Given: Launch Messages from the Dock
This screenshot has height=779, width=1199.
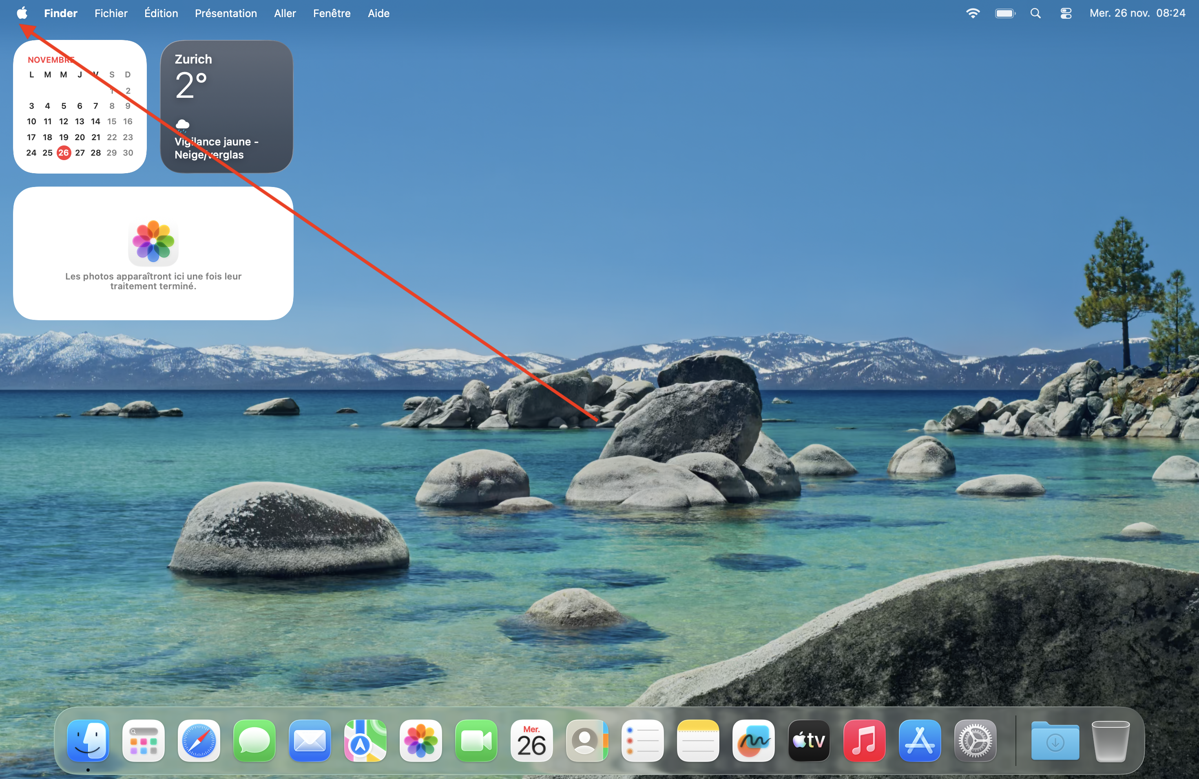Looking at the screenshot, I should pyautogui.click(x=254, y=741).
